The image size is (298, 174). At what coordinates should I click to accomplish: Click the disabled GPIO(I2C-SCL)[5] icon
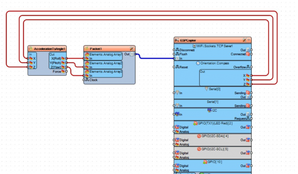coord(199,149)
